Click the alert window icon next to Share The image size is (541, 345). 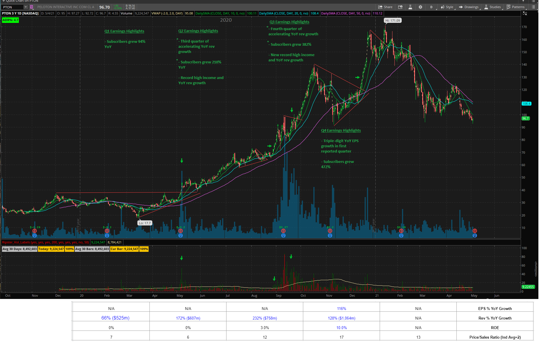click(400, 7)
